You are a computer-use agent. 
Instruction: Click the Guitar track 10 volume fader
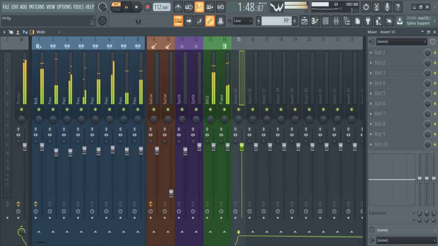tap(171, 193)
